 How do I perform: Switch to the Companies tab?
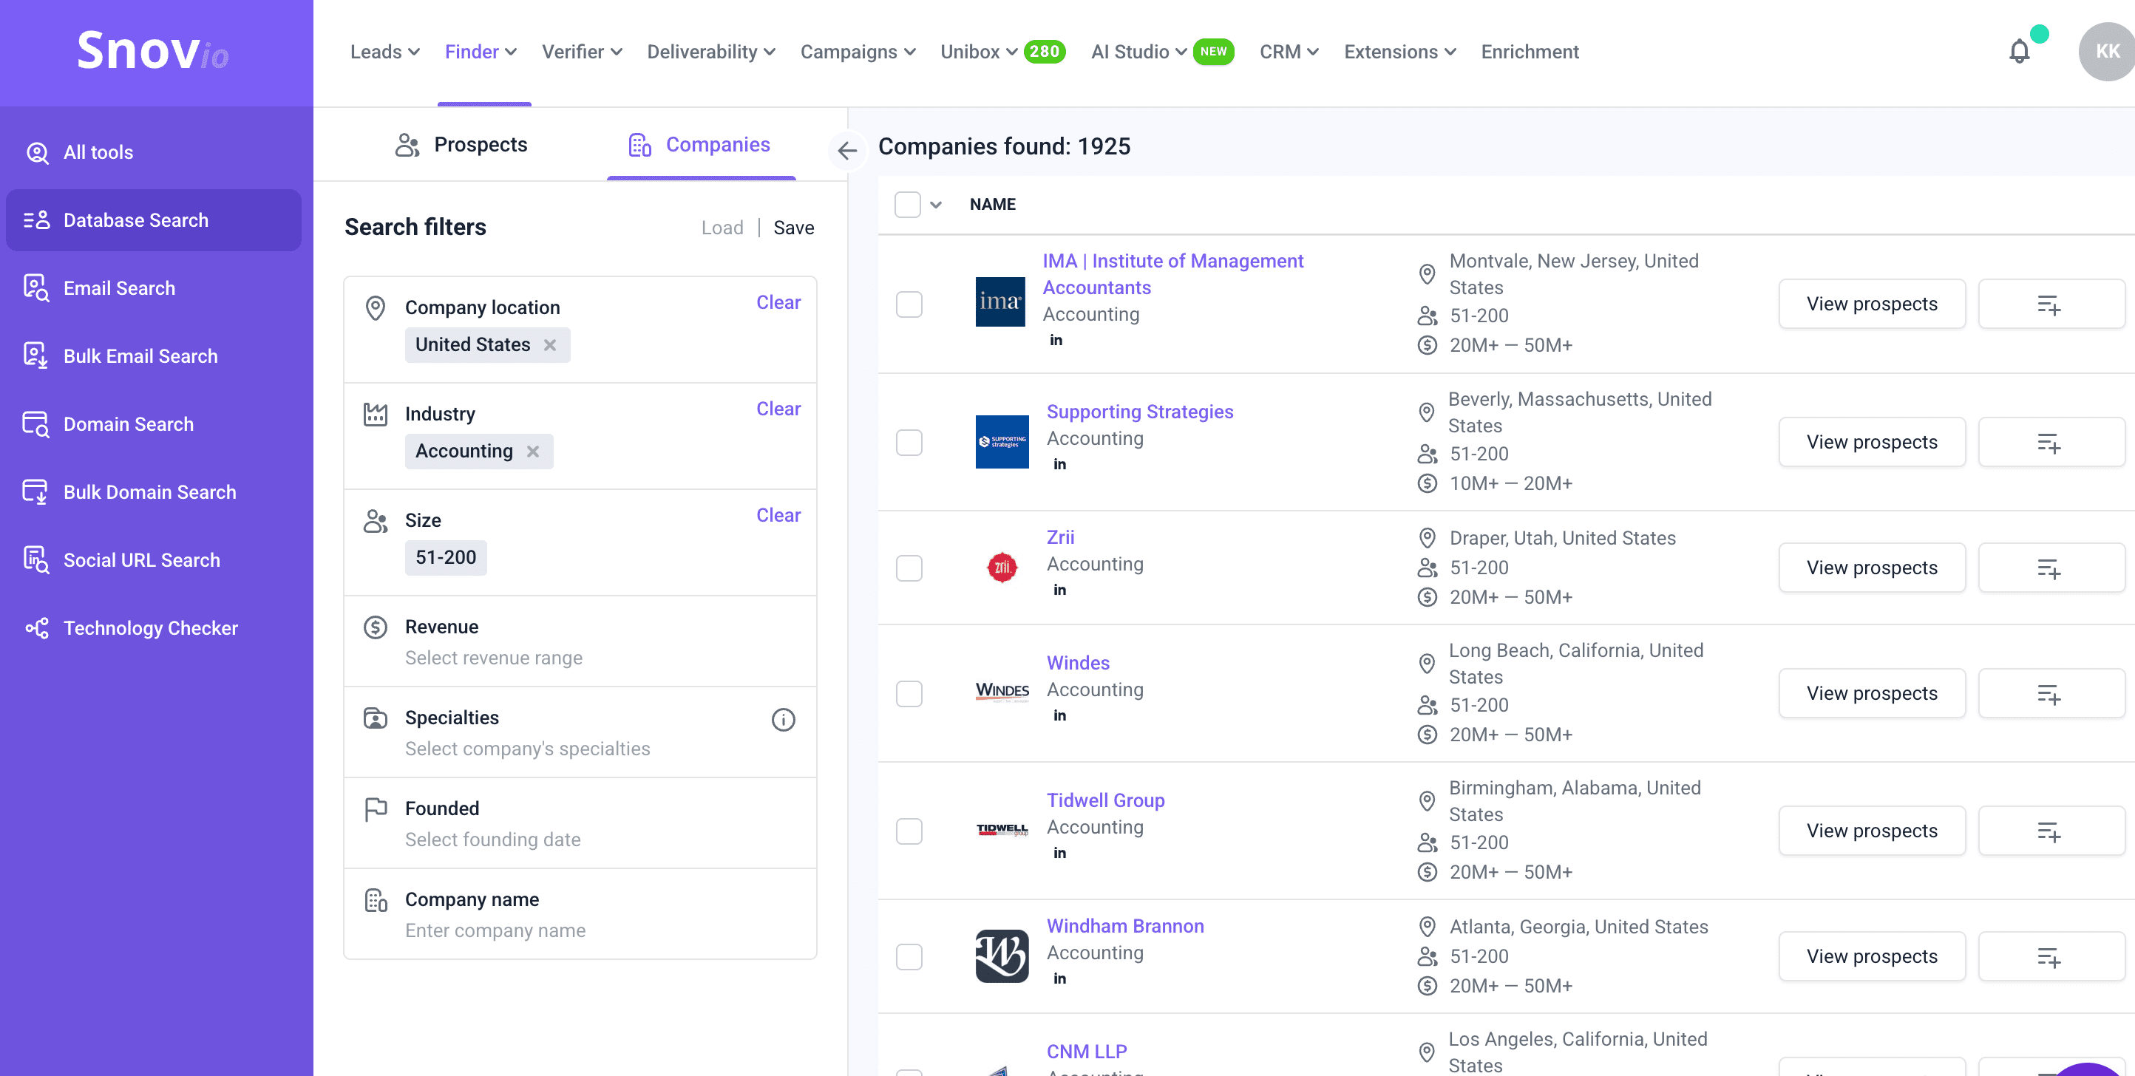coord(699,144)
